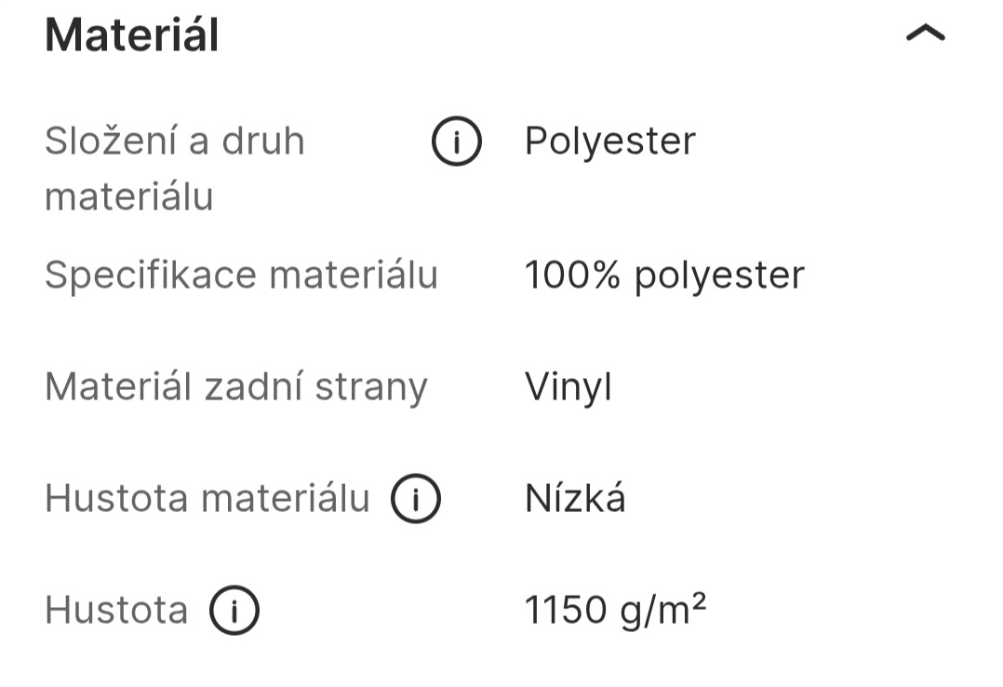Click the 'Složení a druh' label line
The height and width of the screenshot is (687, 1003).
click(x=175, y=141)
